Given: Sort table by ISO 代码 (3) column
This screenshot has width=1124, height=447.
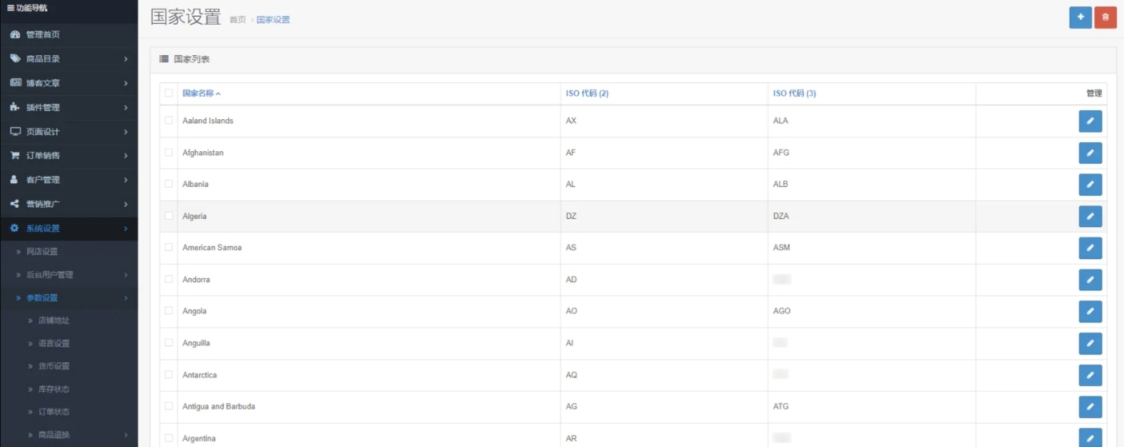Looking at the screenshot, I should (794, 94).
